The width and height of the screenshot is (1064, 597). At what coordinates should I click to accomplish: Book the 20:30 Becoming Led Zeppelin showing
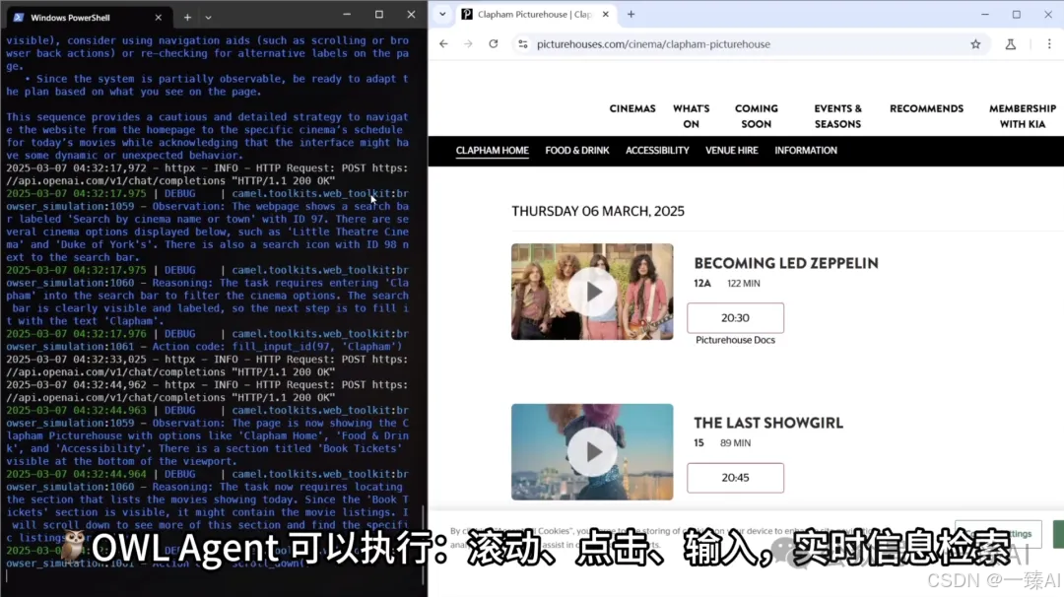(735, 318)
